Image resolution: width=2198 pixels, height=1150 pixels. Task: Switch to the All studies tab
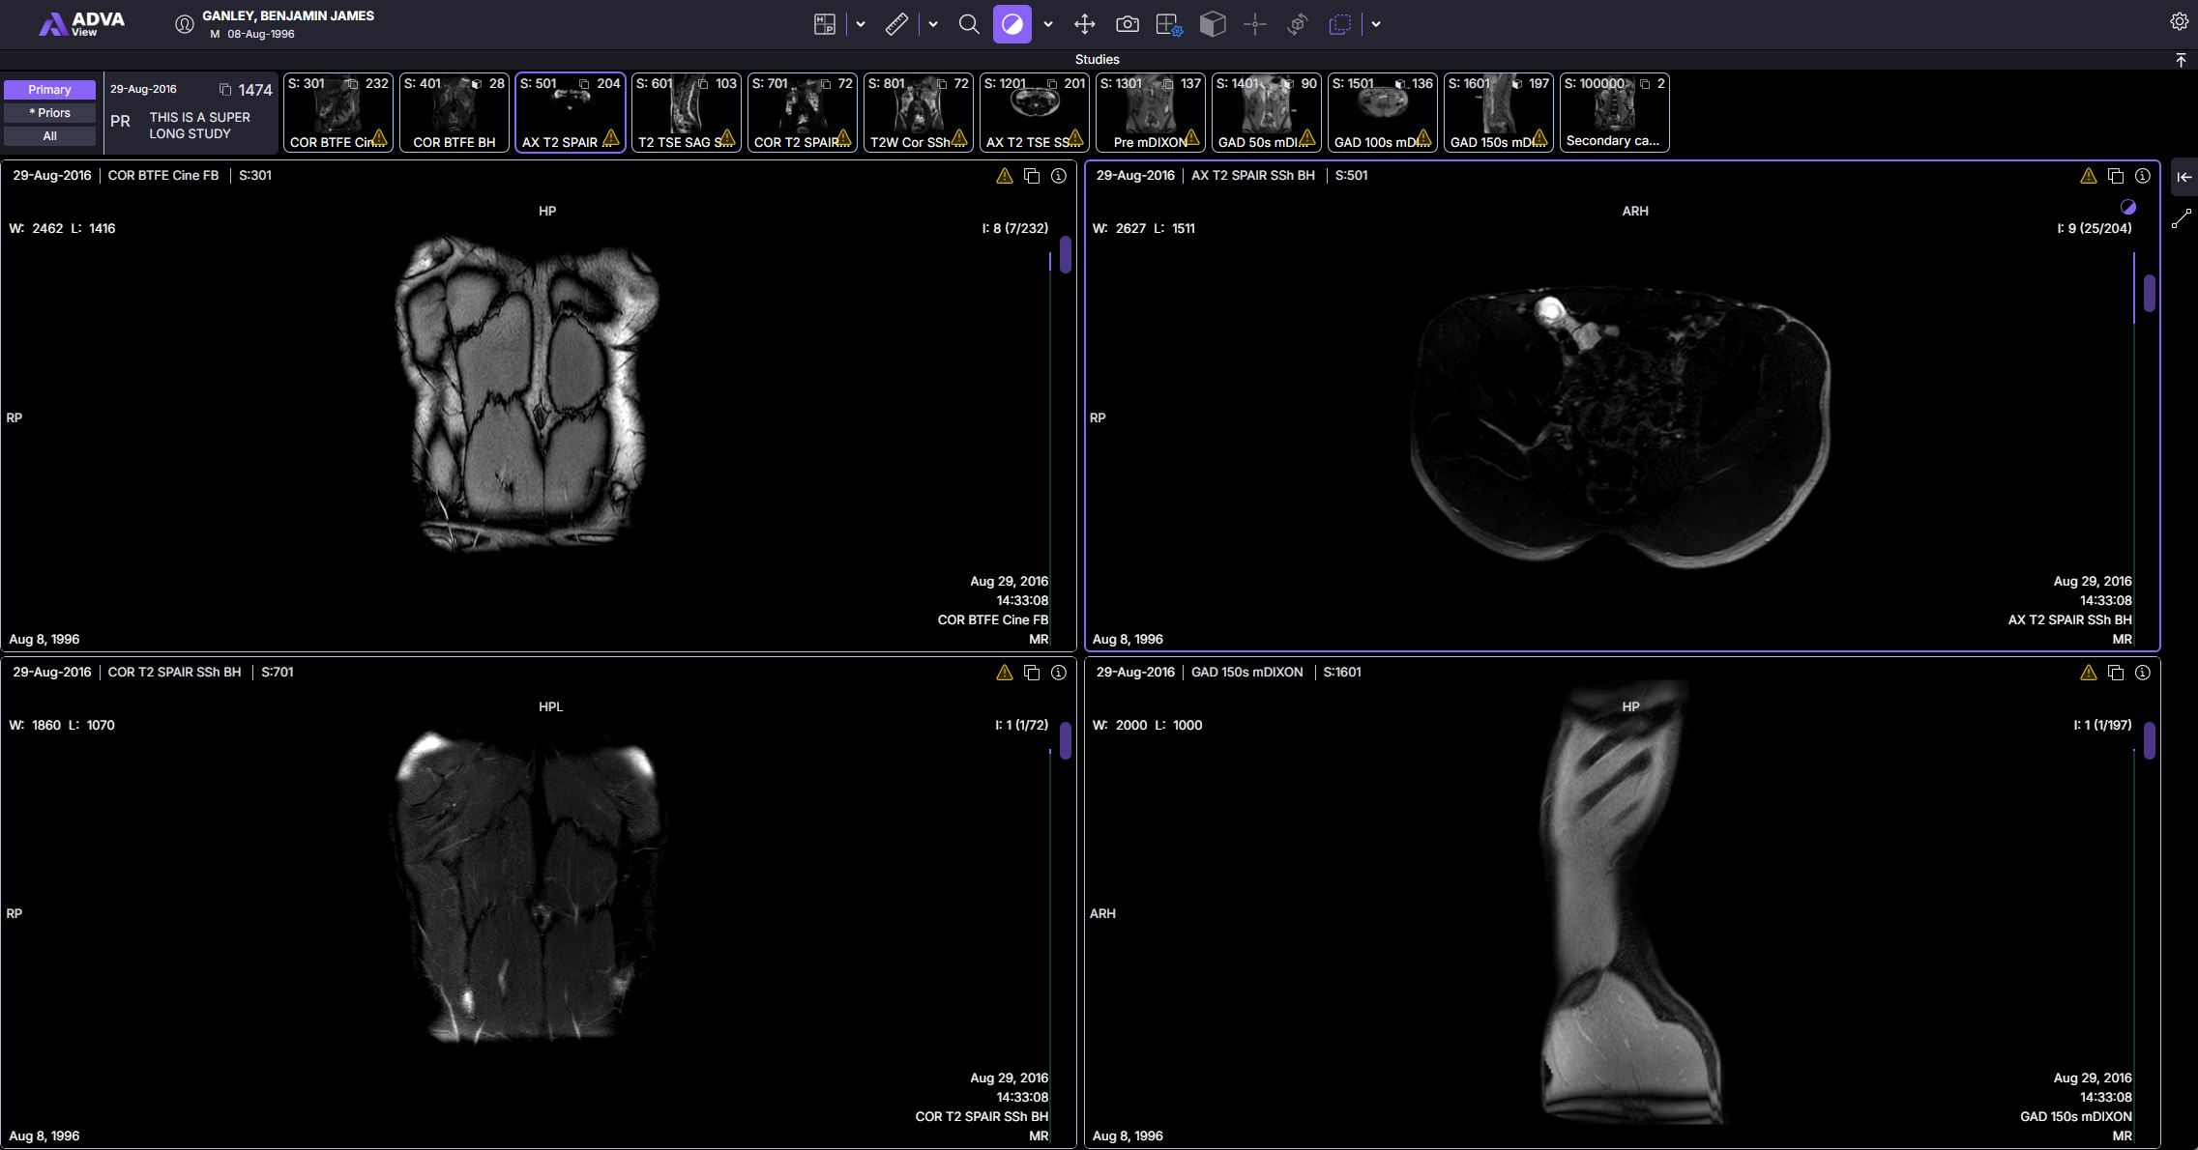tap(49, 136)
